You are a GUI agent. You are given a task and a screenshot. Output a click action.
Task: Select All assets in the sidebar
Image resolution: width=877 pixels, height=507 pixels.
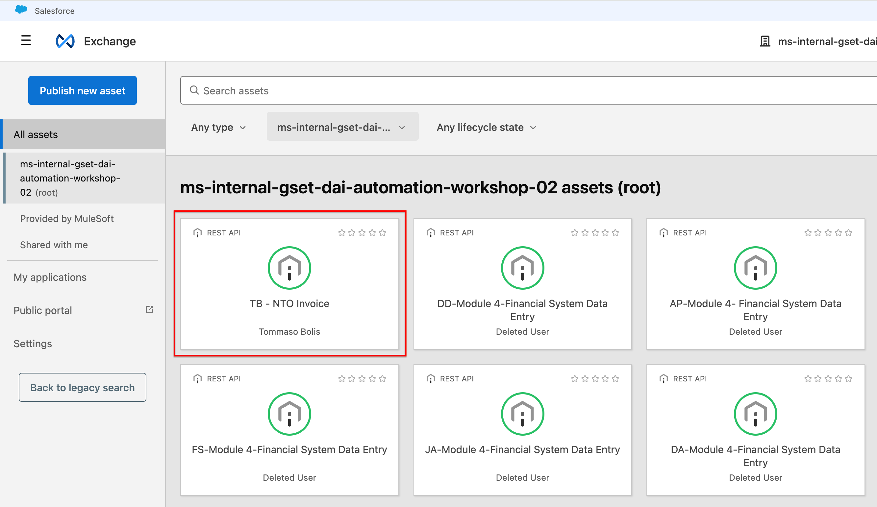click(83, 134)
